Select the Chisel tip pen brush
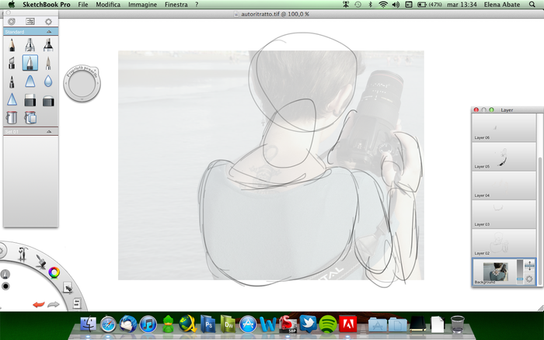544x340 pixels. pyautogui.click(x=12, y=63)
